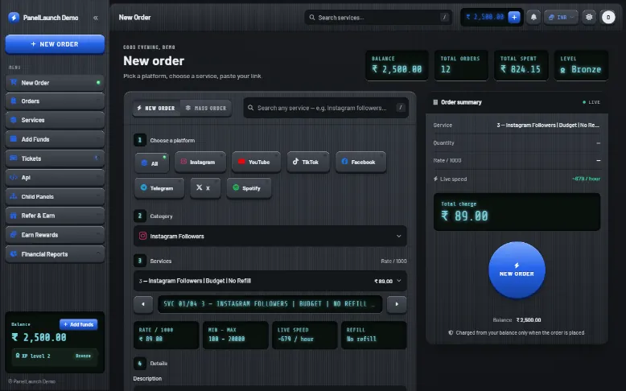Screen dimensions: 626x391
Task: Open notifications bell icon
Action: point(533,17)
